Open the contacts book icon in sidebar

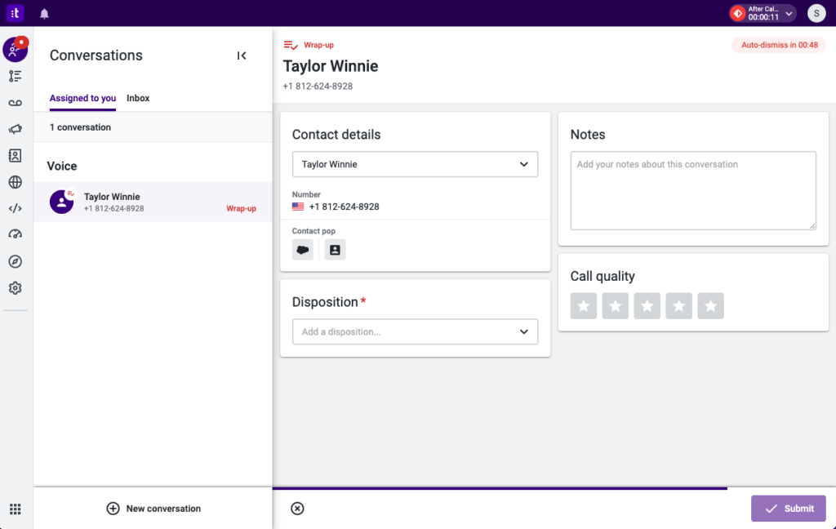click(x=15, y=155)
